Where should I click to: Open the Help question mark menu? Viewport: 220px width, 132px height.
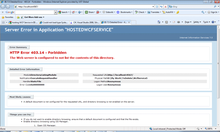tap(214, 22)
